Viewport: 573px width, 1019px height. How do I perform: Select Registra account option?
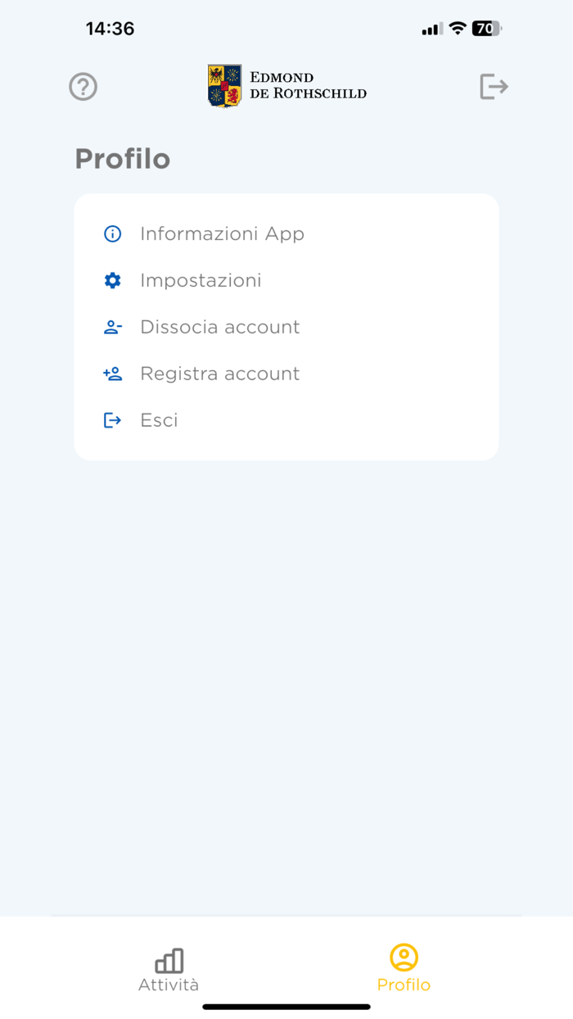[220, 373]
